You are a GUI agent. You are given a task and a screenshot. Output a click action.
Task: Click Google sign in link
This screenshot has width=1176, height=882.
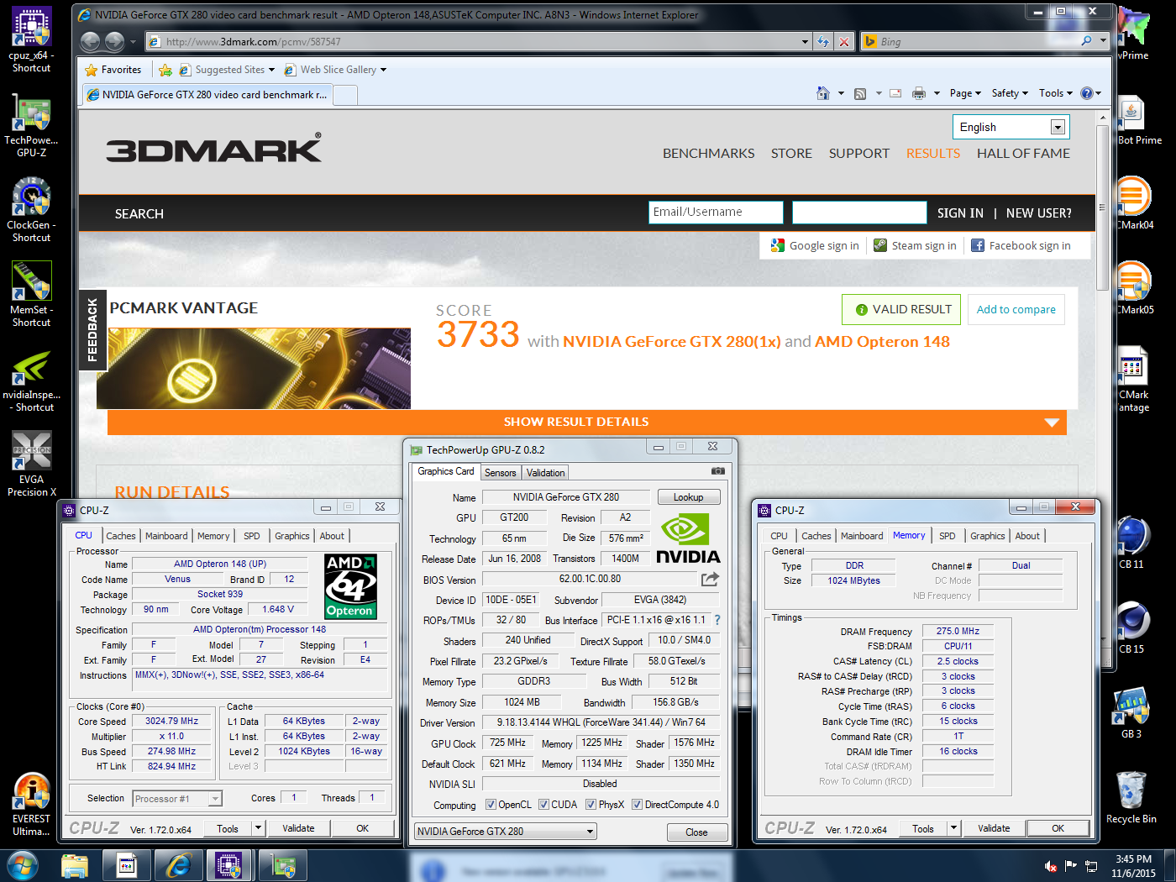tap(815, 245)
